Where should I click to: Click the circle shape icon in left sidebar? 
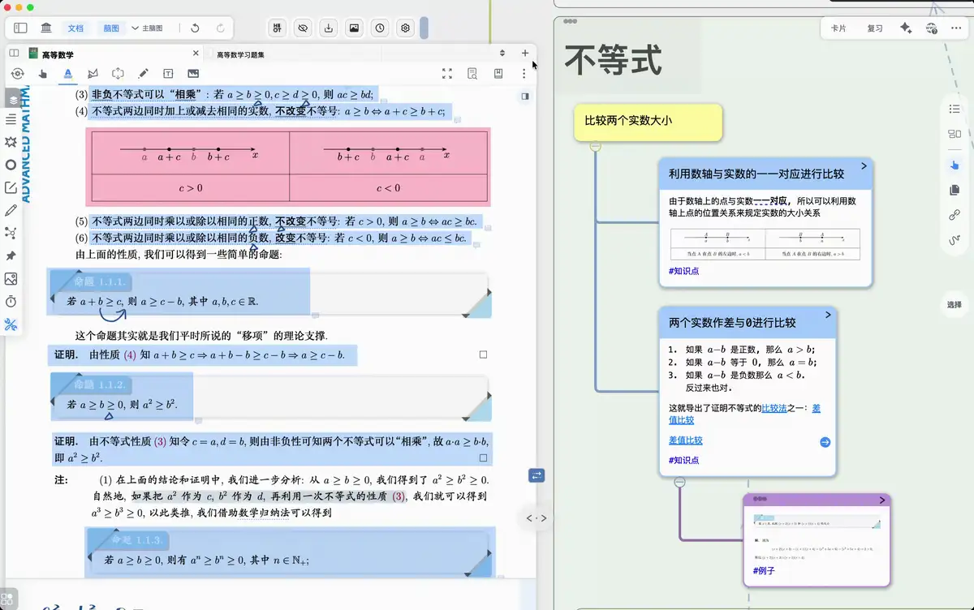[x=11, y=165]
